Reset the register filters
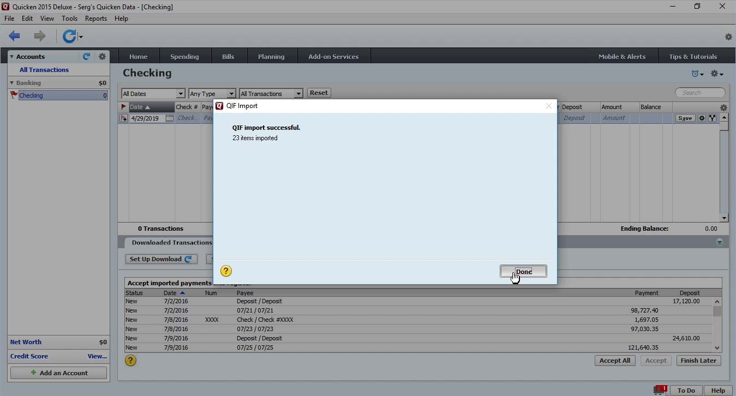The height and width of the screenshot is (396, 736). coord(319,93)
